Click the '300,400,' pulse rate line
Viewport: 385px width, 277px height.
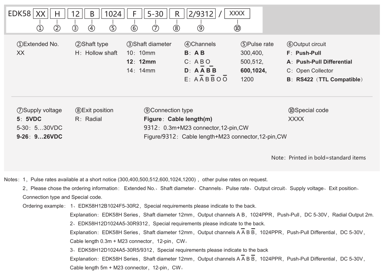(x=252, y=53)
